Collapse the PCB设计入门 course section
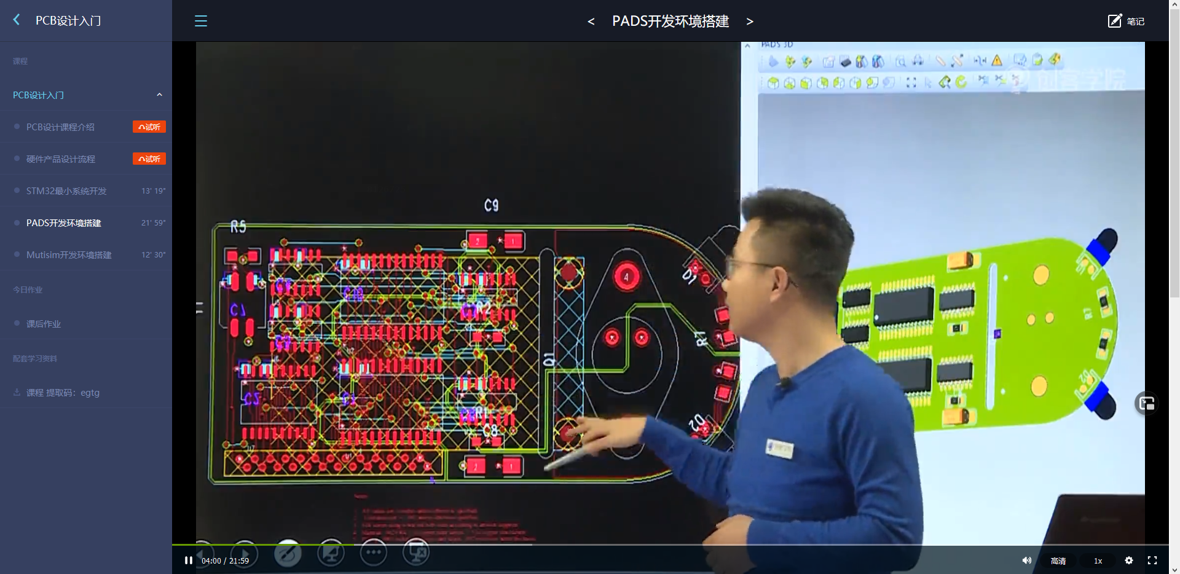This screenshot has height=574, width=1180. coord(159,95)
